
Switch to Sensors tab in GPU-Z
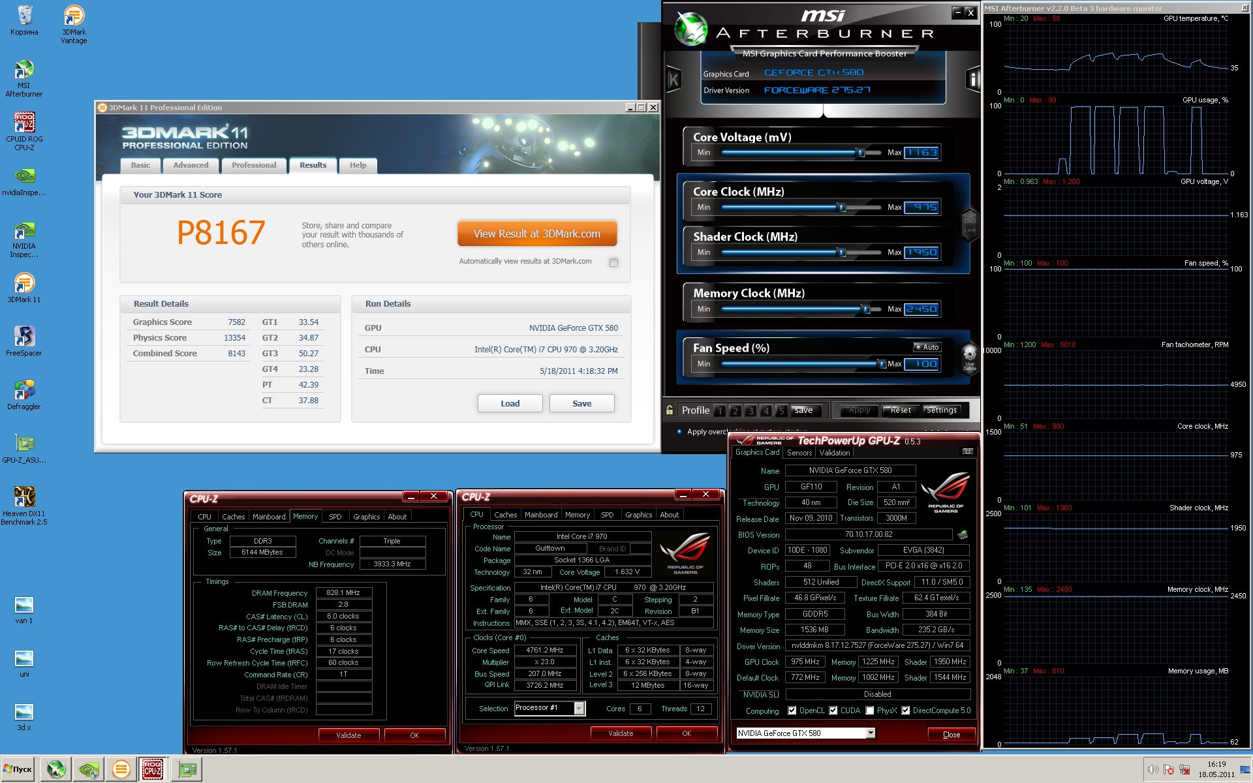[799, 453]
